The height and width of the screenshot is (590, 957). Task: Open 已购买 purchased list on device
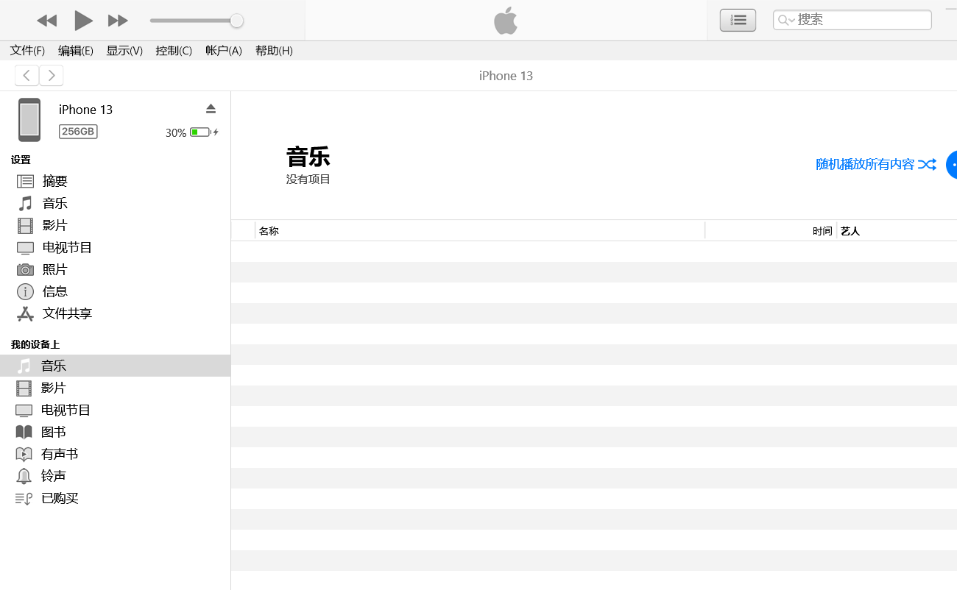59,498
